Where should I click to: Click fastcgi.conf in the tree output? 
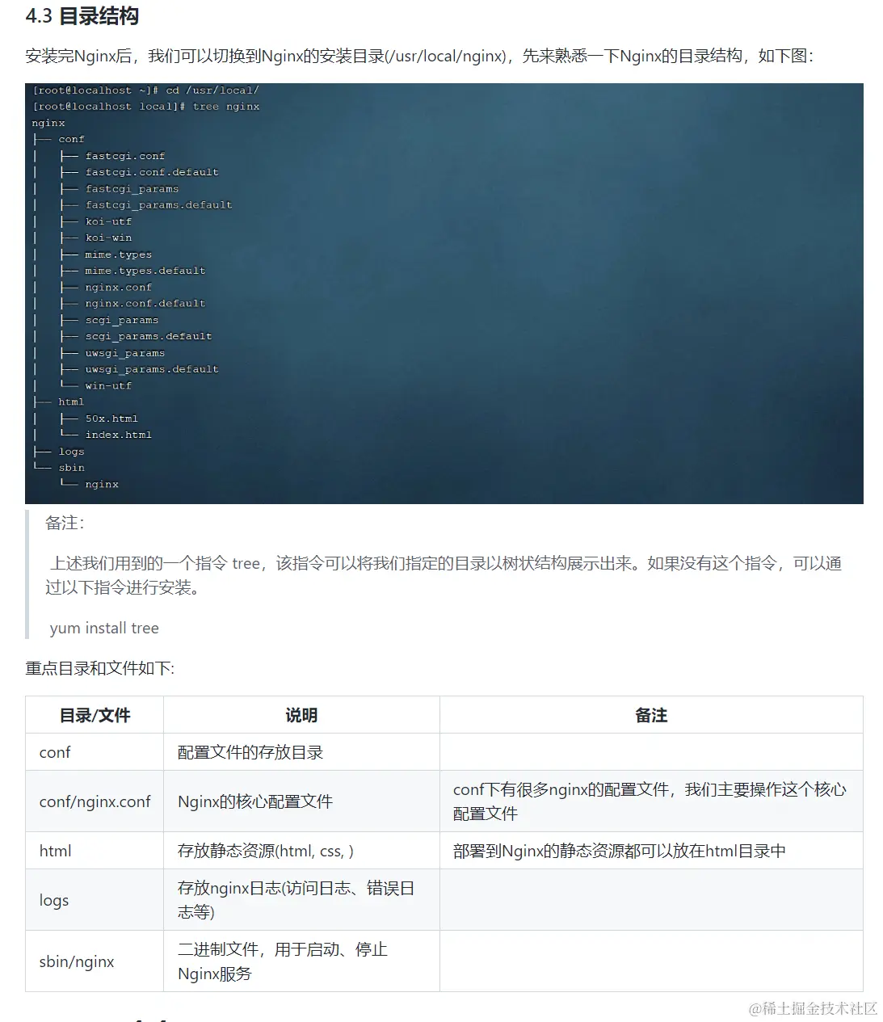point(126,155)
